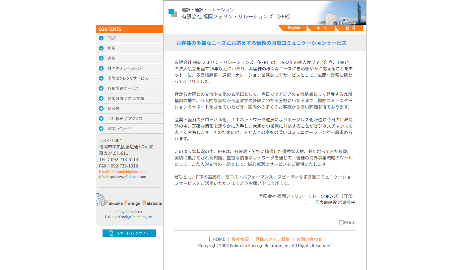The height and width of the screenshot is (270, 462).
Task: Click the arrow icon beside 対応分野 / 納入実績
Action: [101, 98]
